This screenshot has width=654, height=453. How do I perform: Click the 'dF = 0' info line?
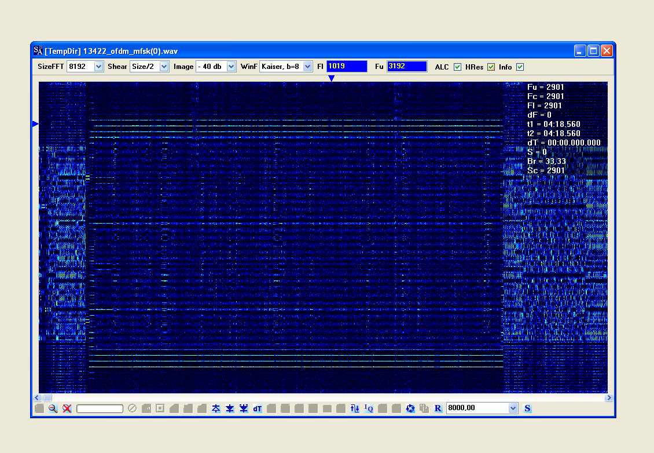click(x=539, y=115)
